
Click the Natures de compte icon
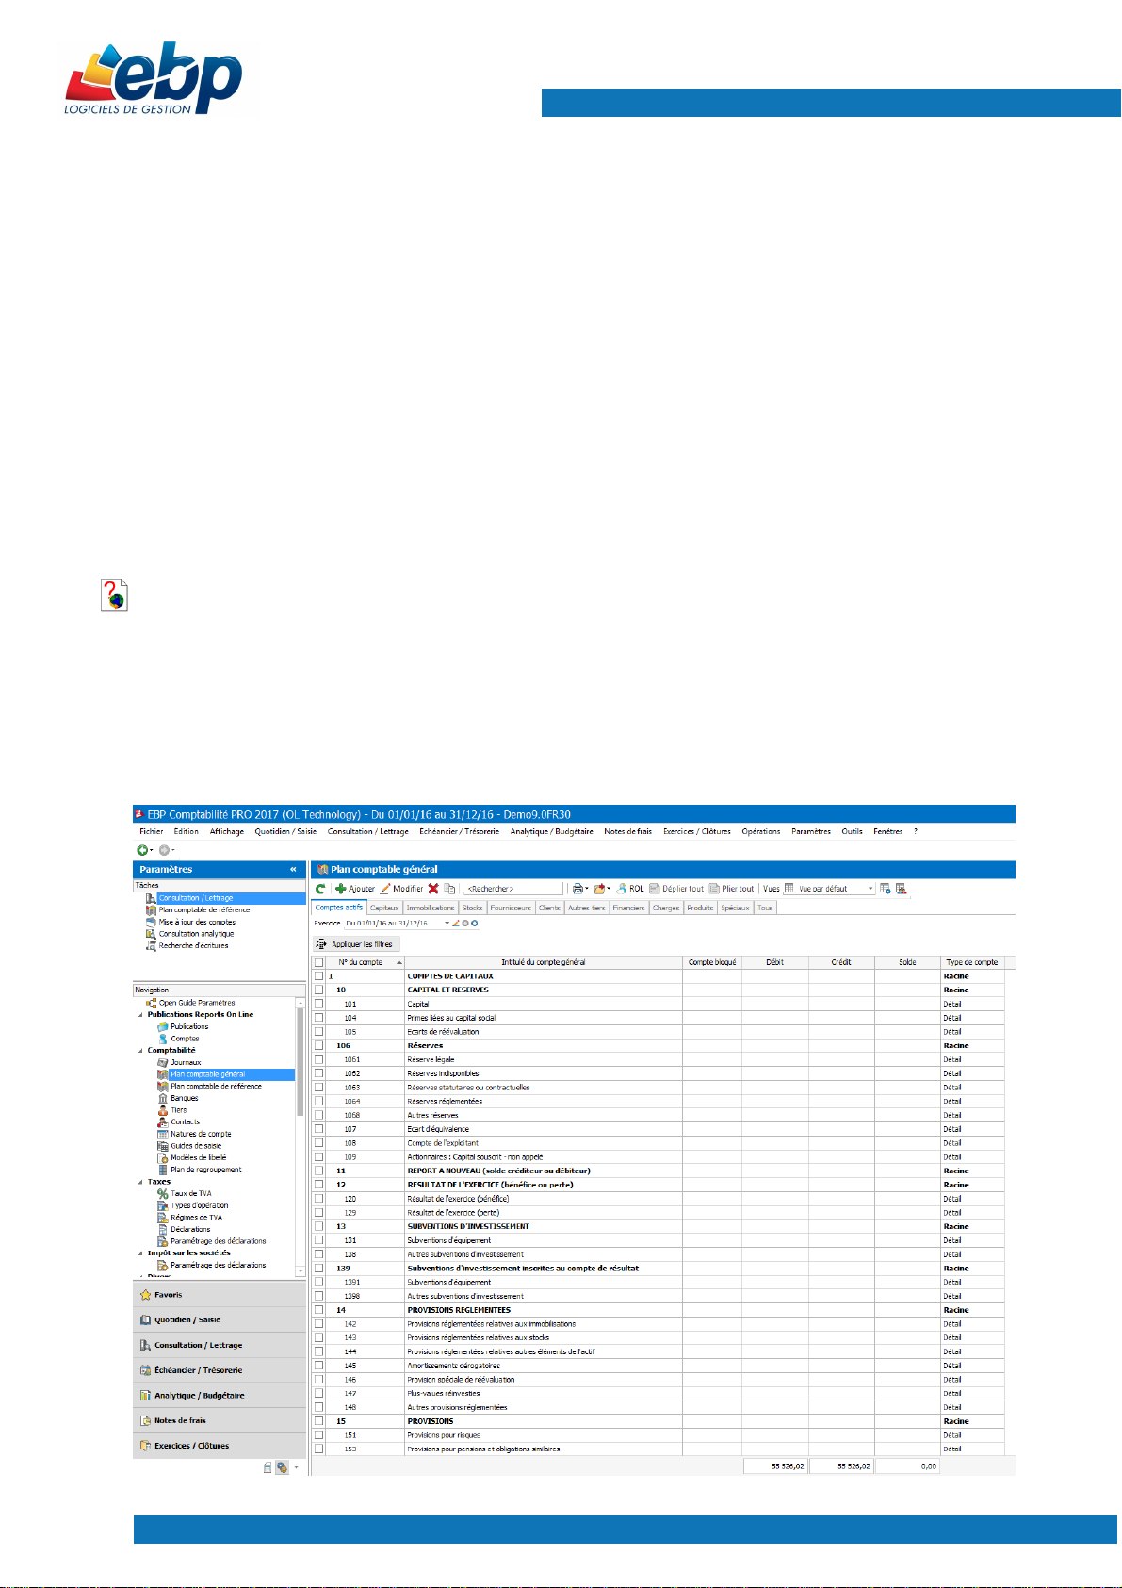point(163,1134)
